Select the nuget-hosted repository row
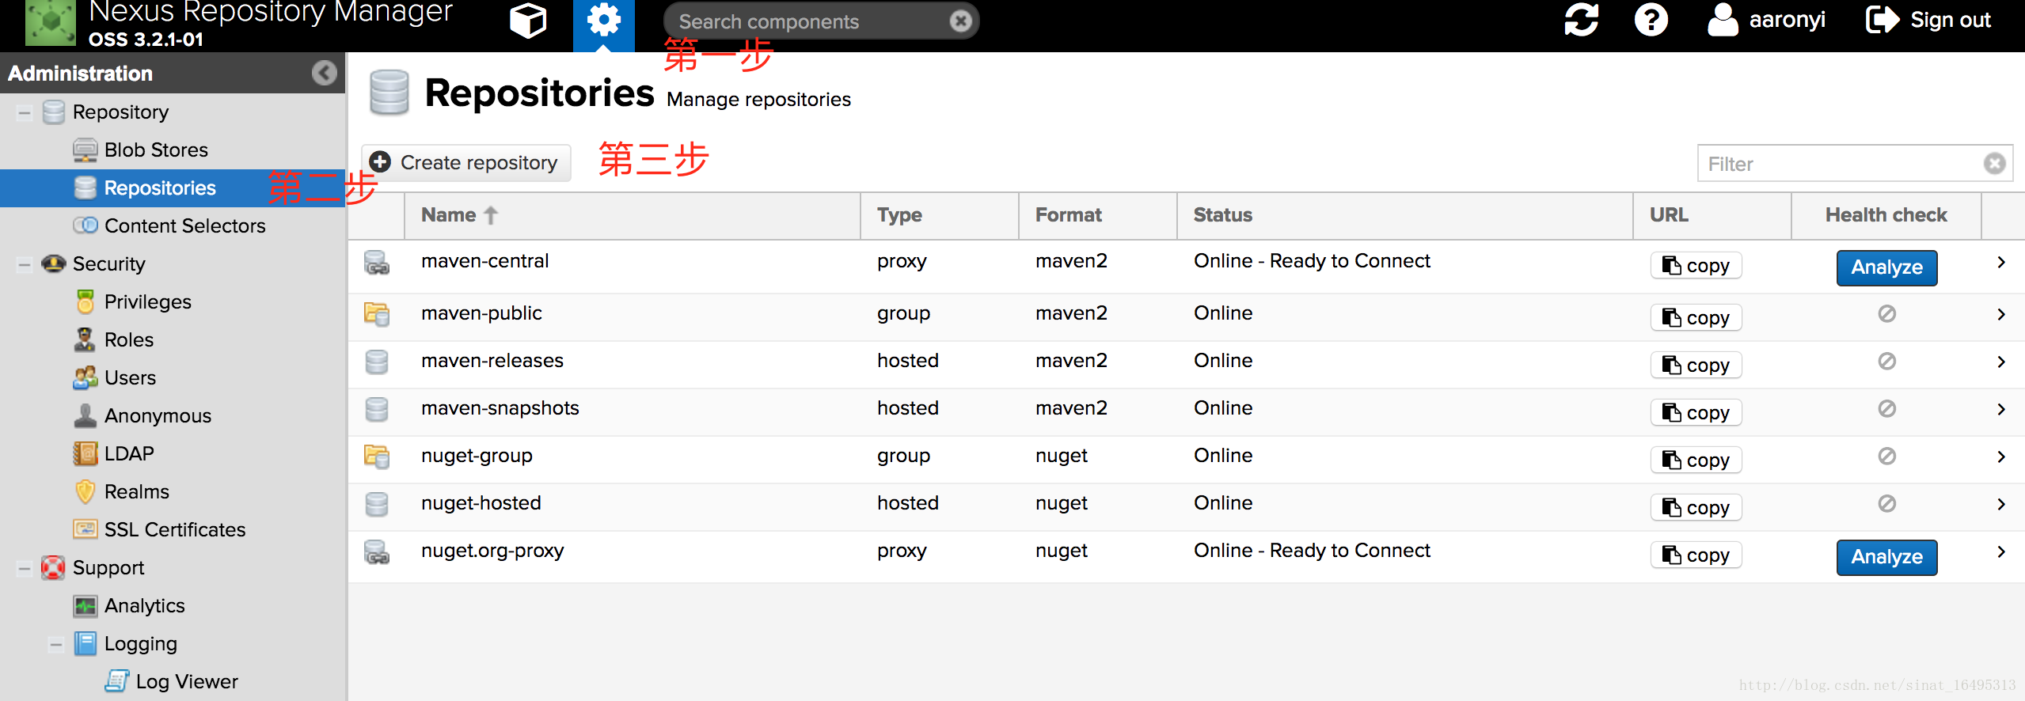The height and width of the screenshot is (701, 2025). pyautogui.click(x=1186, y=507)
